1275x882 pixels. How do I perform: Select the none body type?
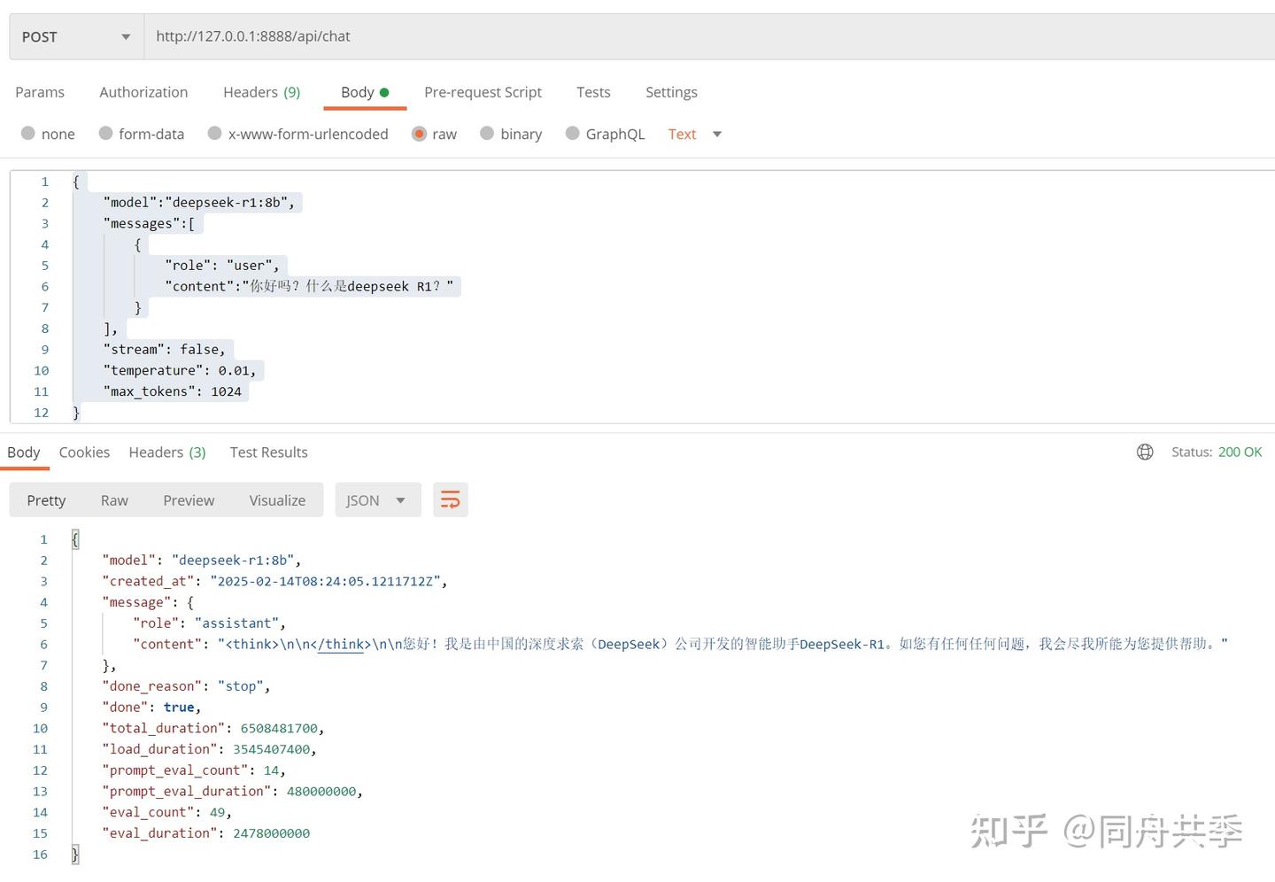click(48, 134)
